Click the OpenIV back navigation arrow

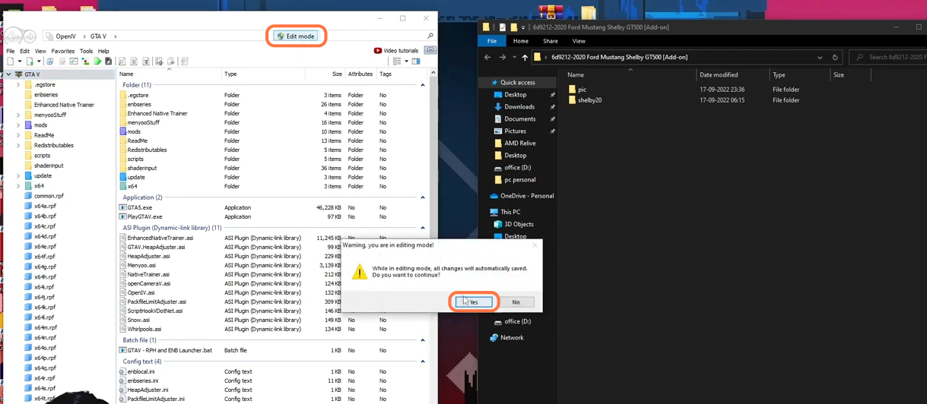click(x=13, y=36)
